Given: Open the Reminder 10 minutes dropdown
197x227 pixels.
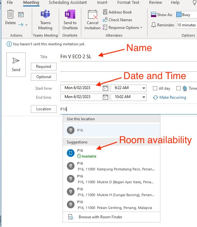Looking at the screenshot, I should point(186,25).
